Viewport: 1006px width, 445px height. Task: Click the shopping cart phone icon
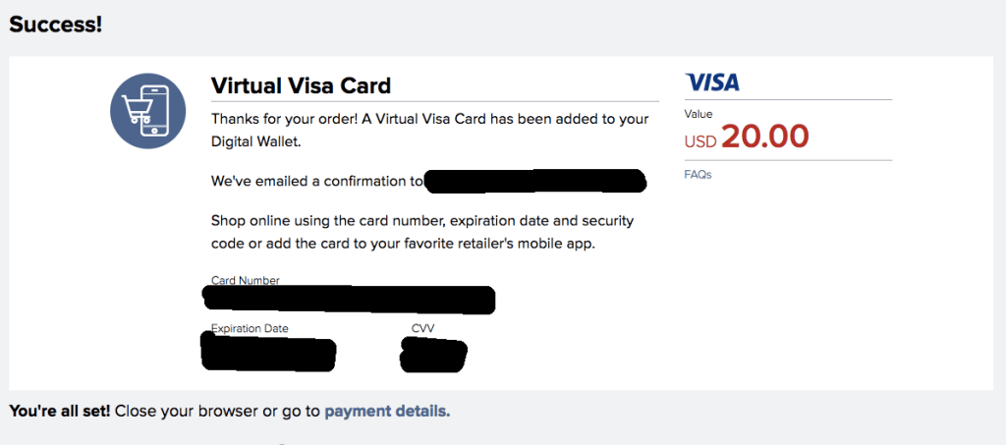click(x=148, y=111)
